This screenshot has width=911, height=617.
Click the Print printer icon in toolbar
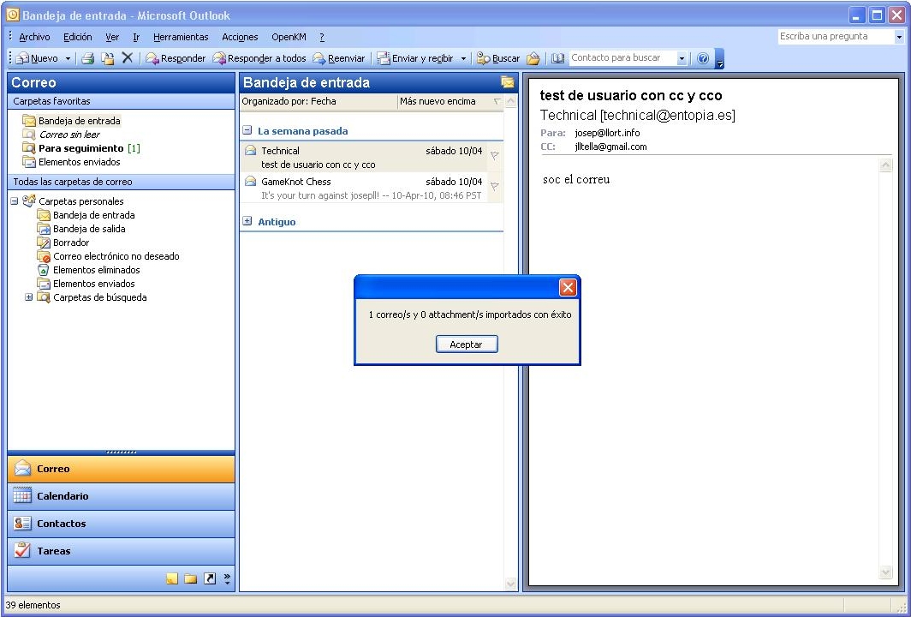87,58
